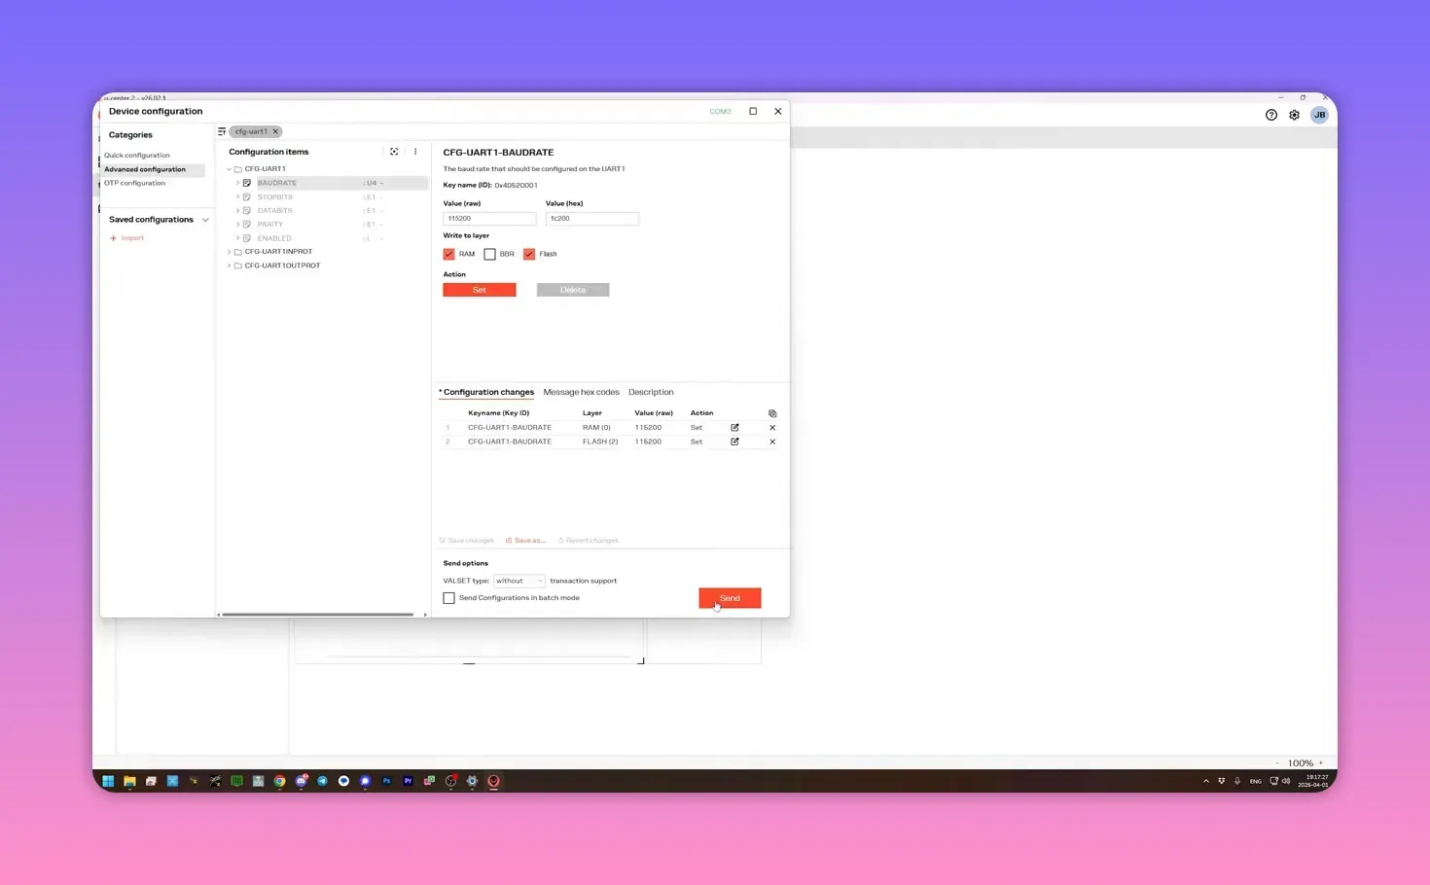This screenshot has width=1430, height=885.
Task: Check Send Configurations in batch mode
Action: 448,597
